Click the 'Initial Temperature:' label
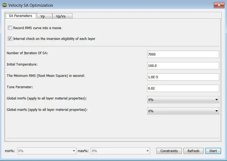The height and width of the screenshot is (161, 227). tap(22, 64)
